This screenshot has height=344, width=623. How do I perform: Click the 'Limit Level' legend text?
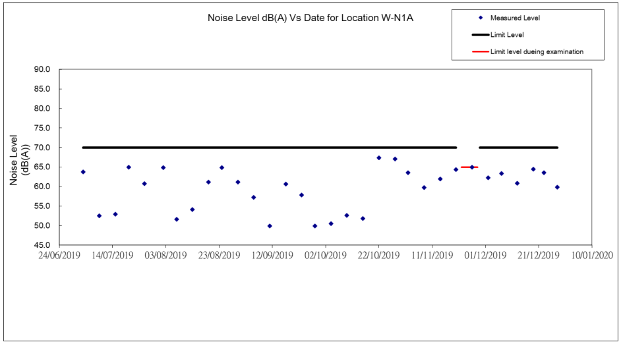[508, 34]
